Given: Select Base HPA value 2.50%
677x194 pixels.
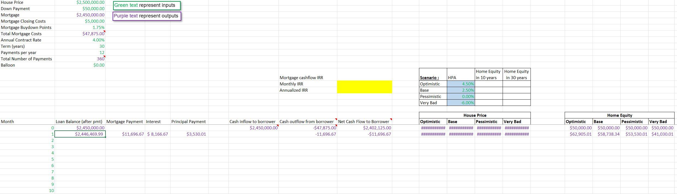Looking at the screenshot, I should click(x=461, y=90).
